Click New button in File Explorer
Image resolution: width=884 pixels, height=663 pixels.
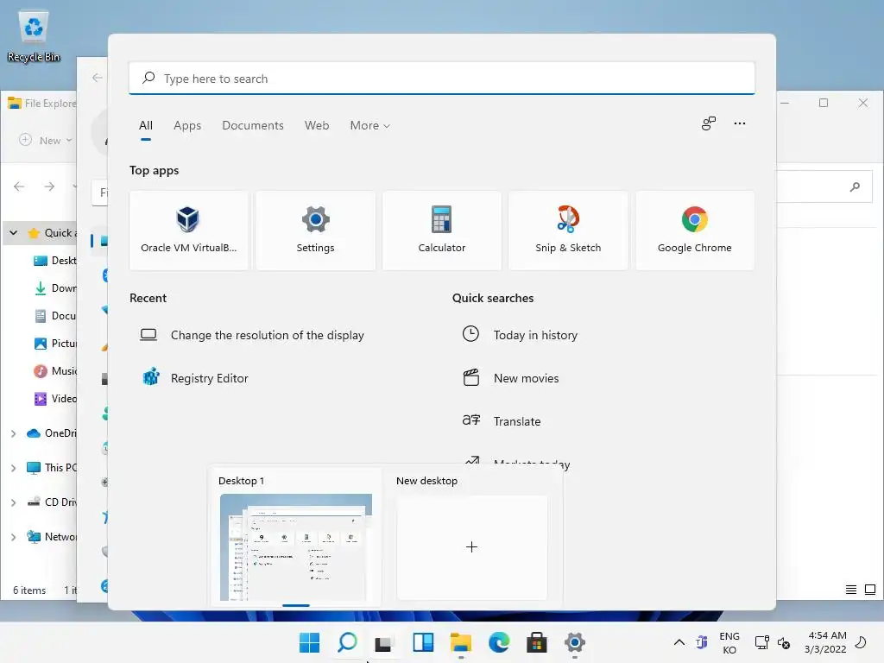pyautogui.click(x=46, y=141)
